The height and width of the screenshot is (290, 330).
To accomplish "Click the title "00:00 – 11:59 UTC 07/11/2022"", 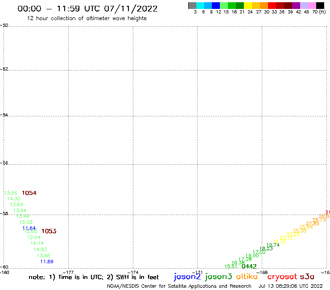I will tap(87, 9).
